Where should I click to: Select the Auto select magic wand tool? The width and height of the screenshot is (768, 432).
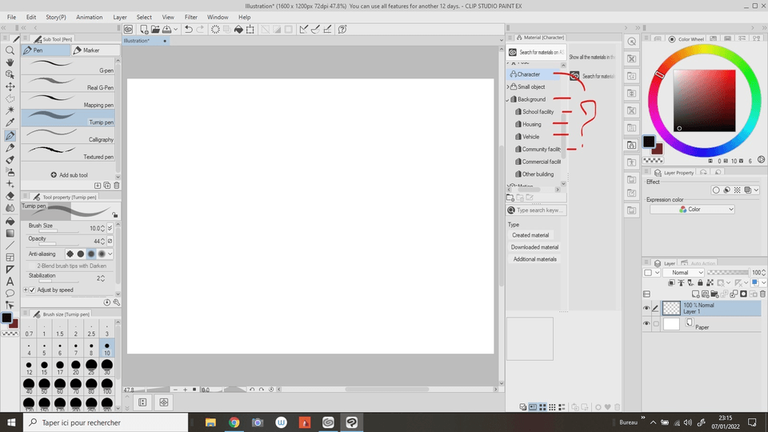point(10,110)
